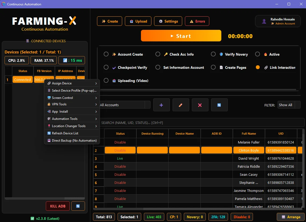Click the Connected Devices header icon
Screen dimensions: 306x222
(x=28, y=41)
